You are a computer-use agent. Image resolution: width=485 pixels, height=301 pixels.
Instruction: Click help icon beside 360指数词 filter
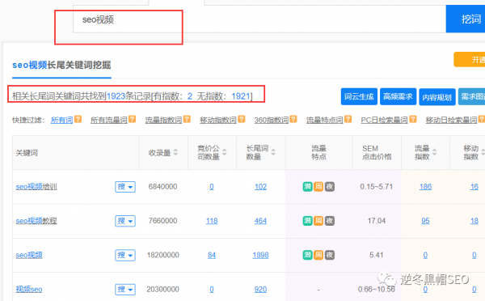293,119
